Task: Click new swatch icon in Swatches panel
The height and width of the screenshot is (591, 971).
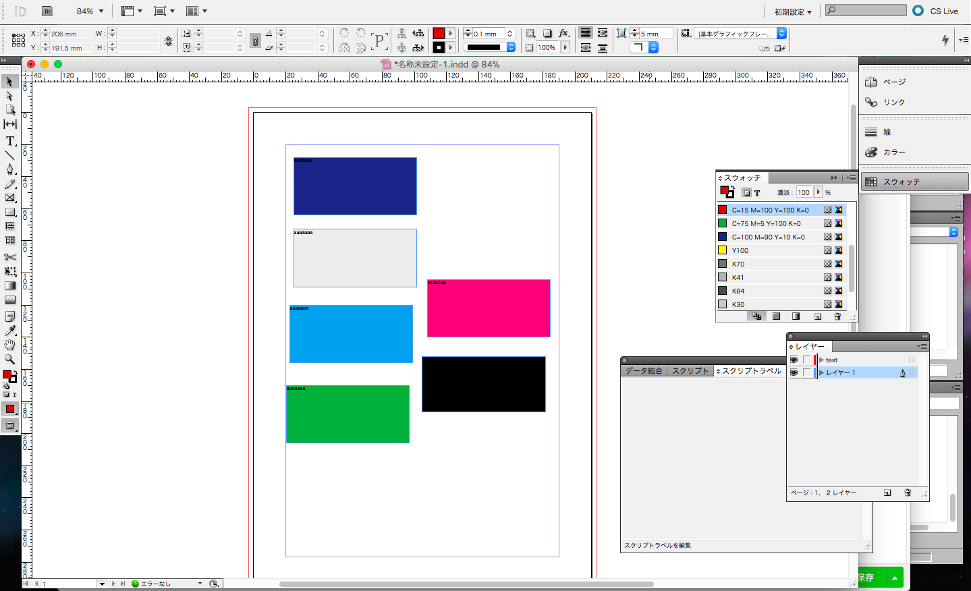Action: pos(817,316)
